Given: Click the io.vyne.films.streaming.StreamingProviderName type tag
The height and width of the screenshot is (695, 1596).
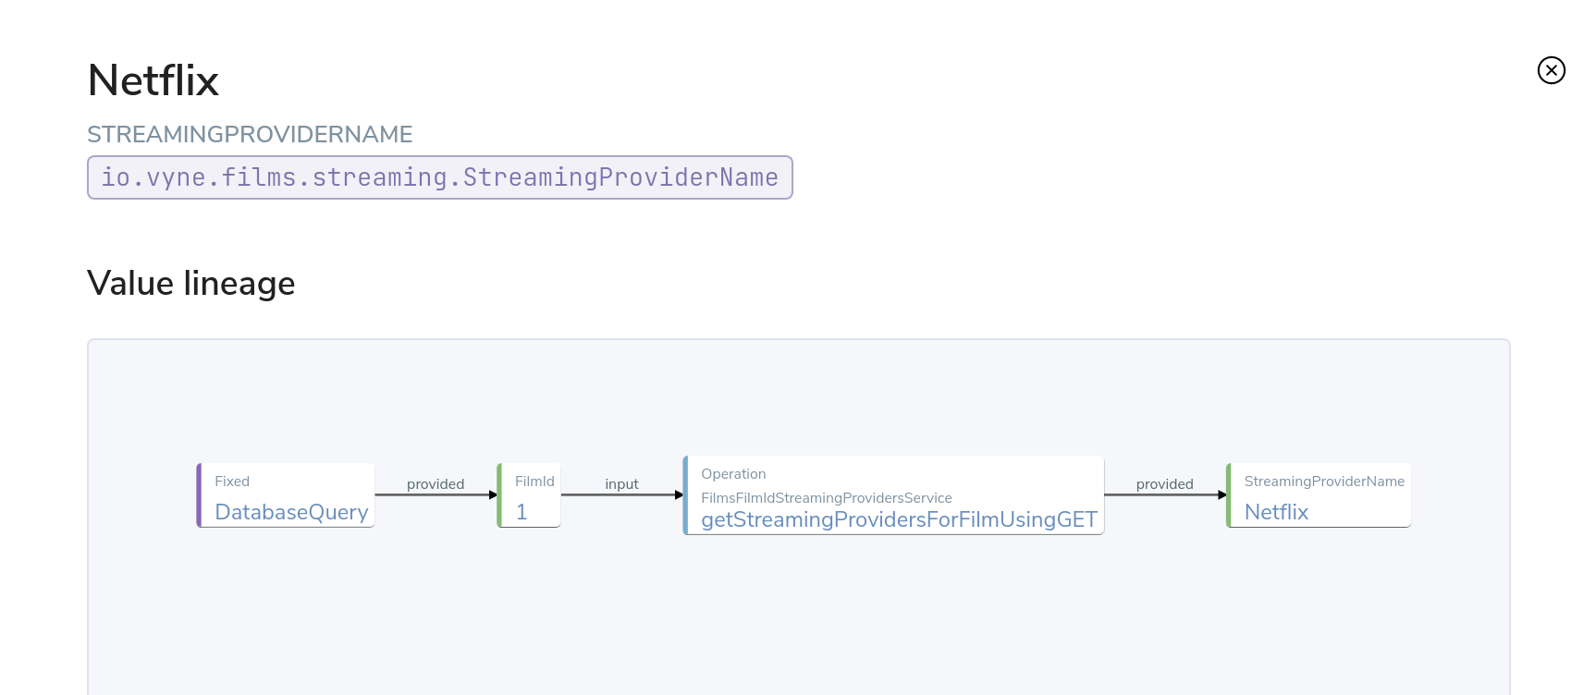Looking at the screenshot, I should click(x=440, y=177).
